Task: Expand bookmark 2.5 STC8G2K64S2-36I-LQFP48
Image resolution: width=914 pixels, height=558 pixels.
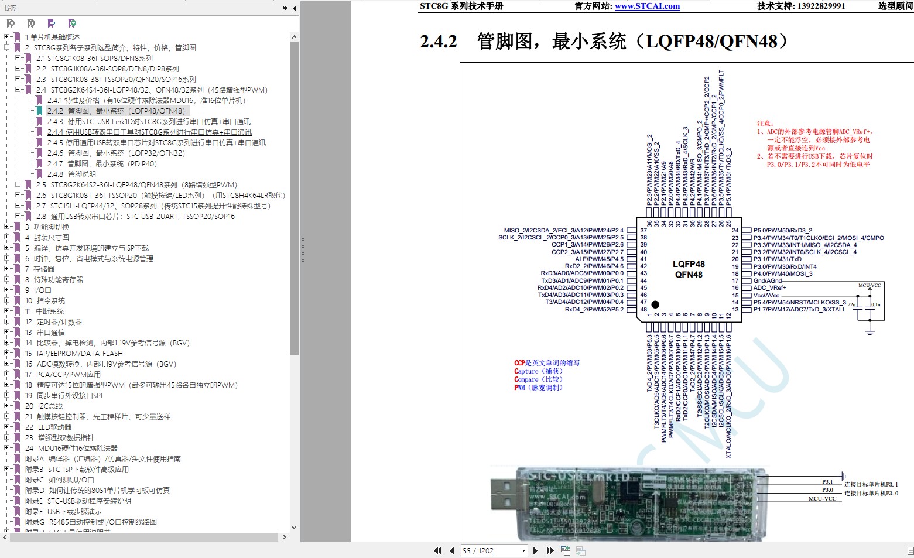Action: pyautogui.click(x=18, y=184)
